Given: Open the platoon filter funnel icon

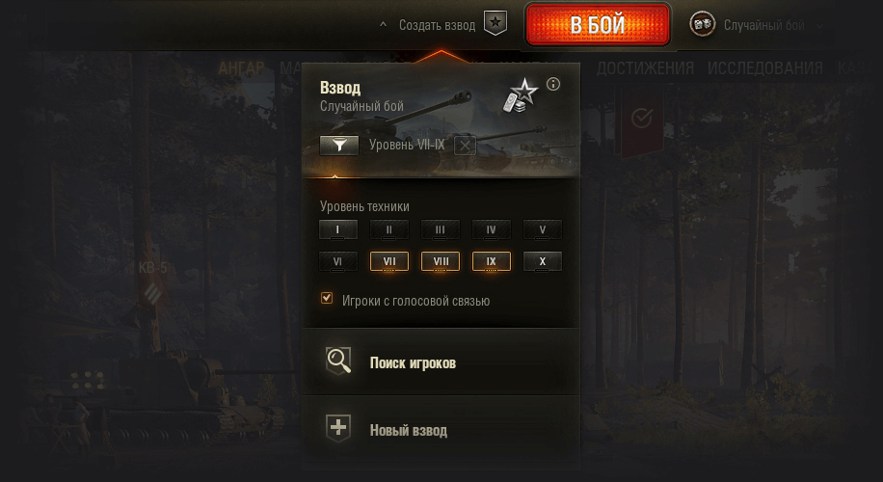Looking at the screenshot, I should (339, 146).
